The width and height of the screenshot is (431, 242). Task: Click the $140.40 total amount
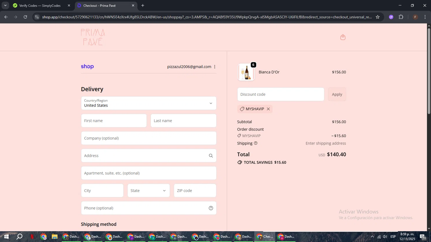336,155
